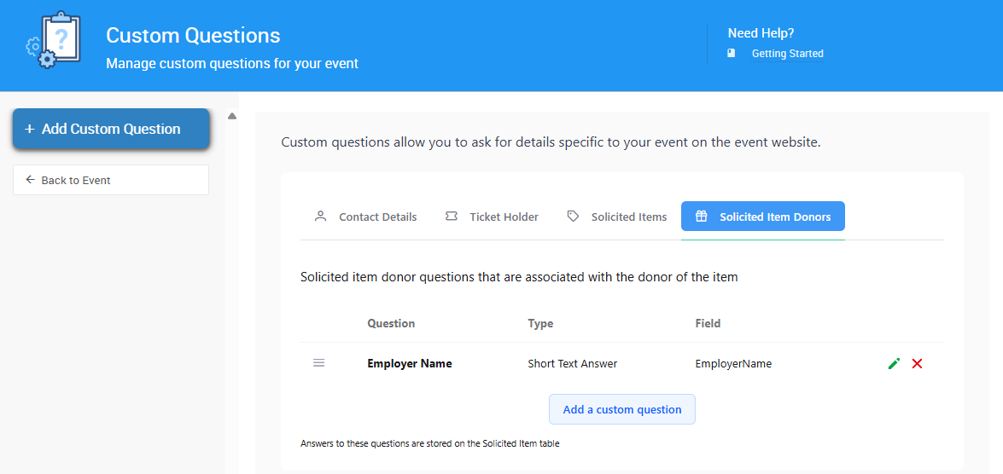
Task: Click the Solicited item donor questions description text
Action: coord(519,278)
